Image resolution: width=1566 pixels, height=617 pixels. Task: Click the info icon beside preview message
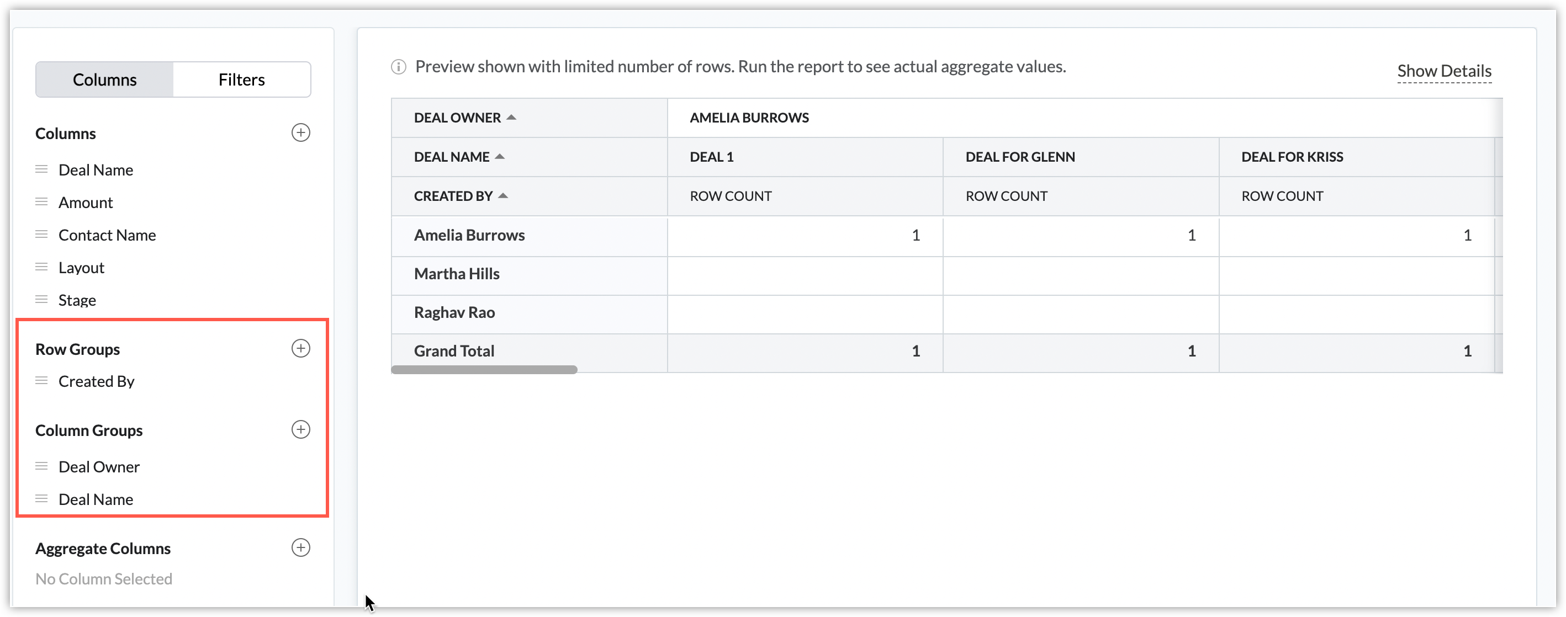pos(398,67)
